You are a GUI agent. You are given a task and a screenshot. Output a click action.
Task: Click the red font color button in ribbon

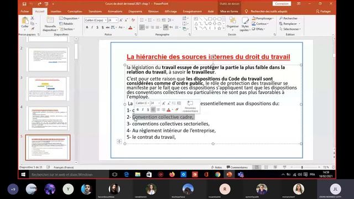click(x=131, y=28)
